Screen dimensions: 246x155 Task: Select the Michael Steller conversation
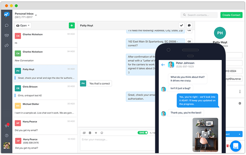45,109
